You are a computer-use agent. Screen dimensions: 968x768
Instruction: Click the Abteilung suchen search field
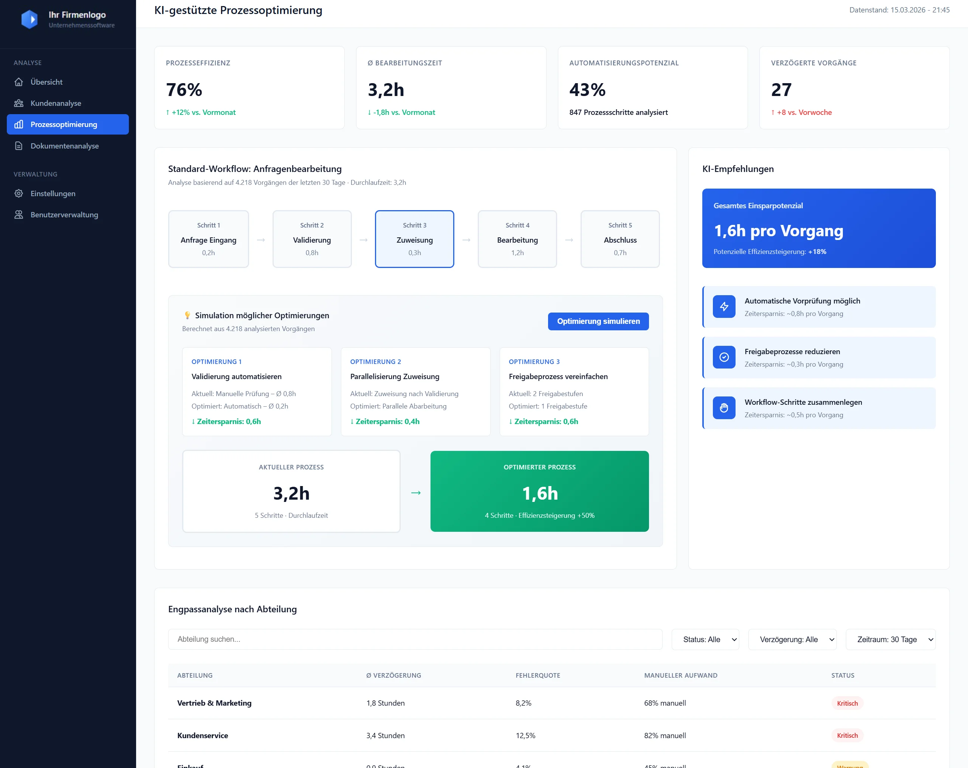tap(416, 639)
